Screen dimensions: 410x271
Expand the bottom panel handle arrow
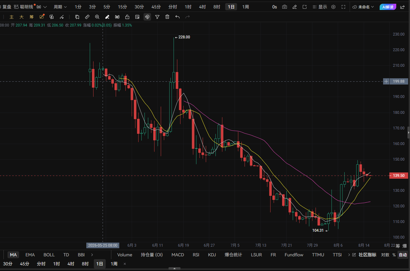tap(175, 269)
